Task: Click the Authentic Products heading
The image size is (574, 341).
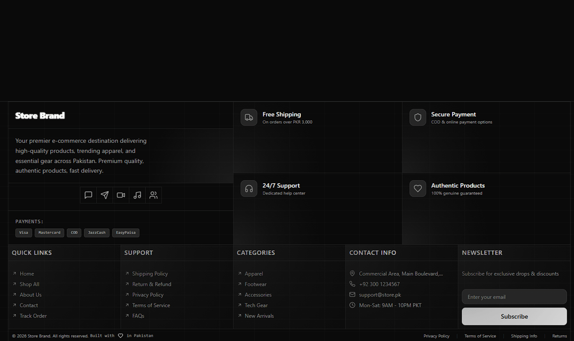Action: pyautogui.click(x=458, y=185)
